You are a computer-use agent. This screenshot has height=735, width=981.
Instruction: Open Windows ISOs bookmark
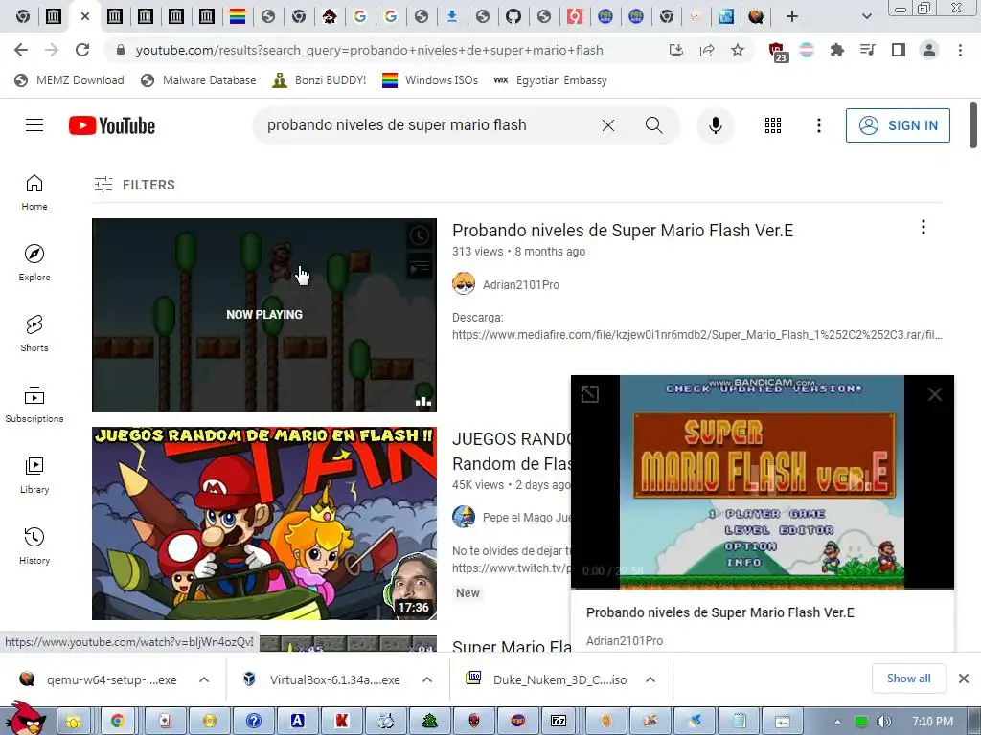click(430, 80)
